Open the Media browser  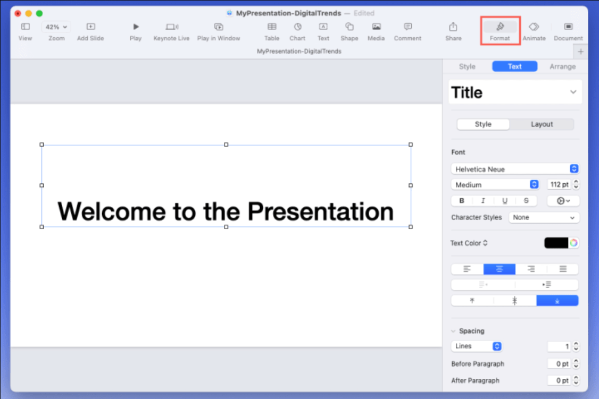376,30
